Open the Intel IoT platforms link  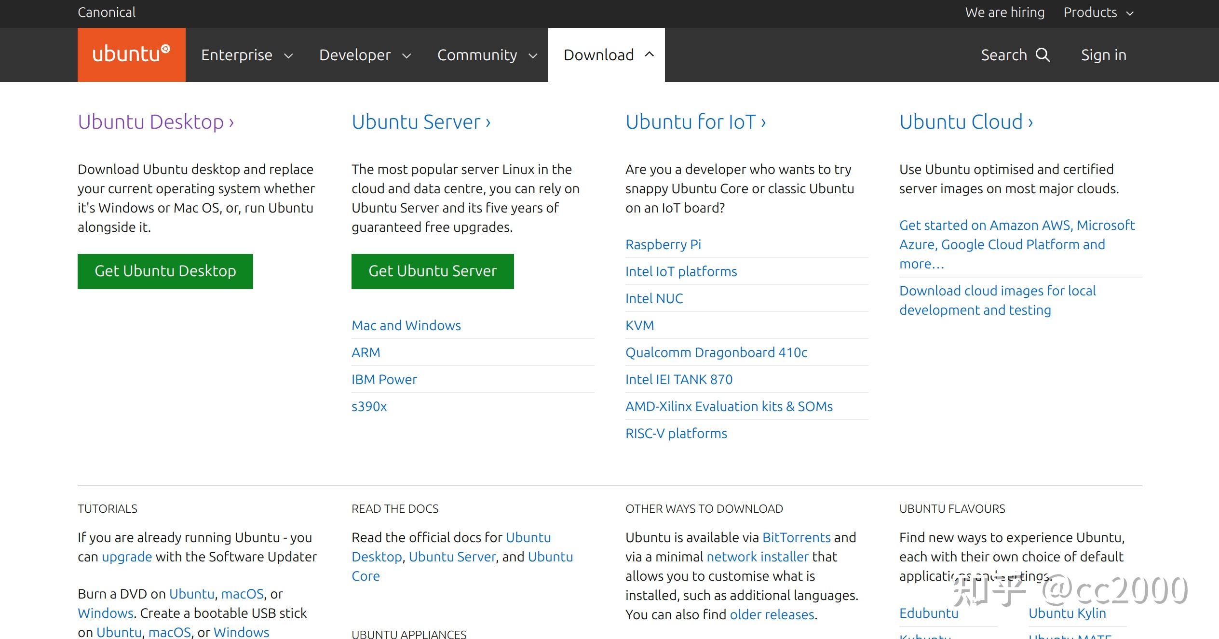pos(681,272)
